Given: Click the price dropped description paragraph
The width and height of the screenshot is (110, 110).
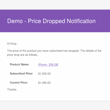Looking at the screenshot, I should click(54, 53).
